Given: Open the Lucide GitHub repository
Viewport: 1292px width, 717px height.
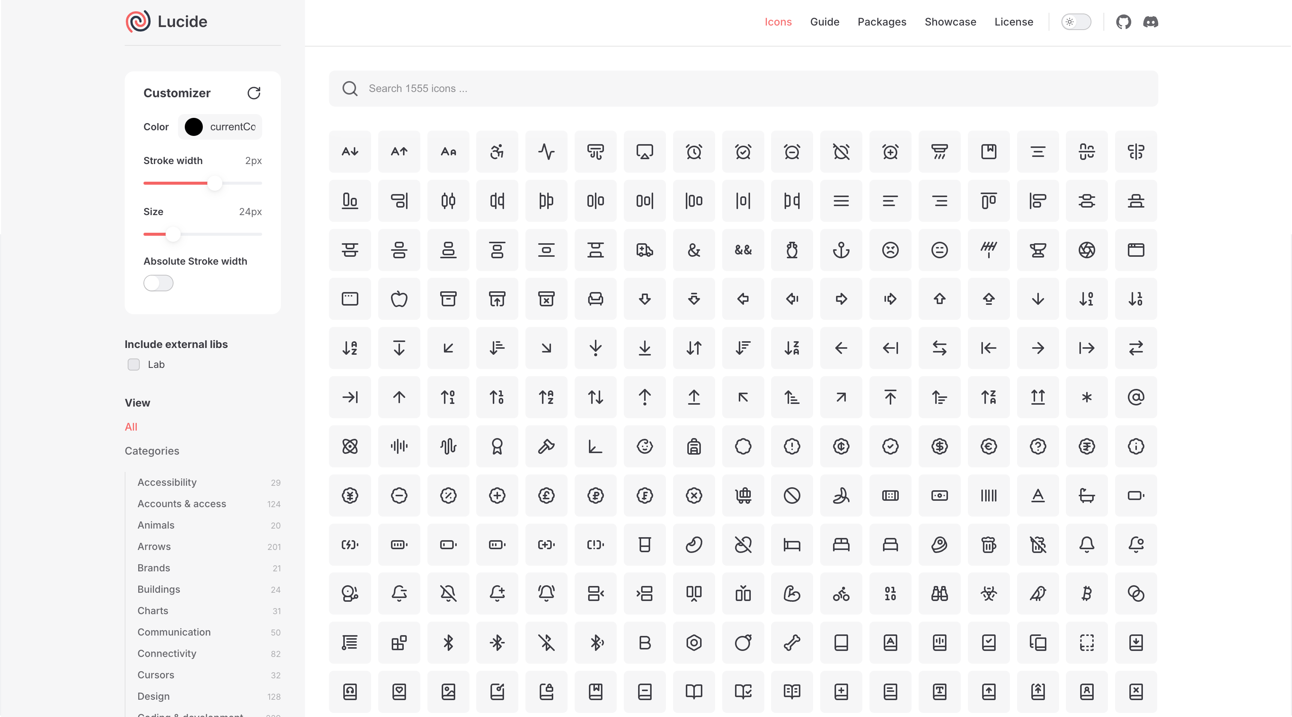Looking at the screenshot, I should pyautogui.click(x=1123, y=21).
